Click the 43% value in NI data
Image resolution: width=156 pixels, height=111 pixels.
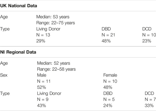point(41,105)
